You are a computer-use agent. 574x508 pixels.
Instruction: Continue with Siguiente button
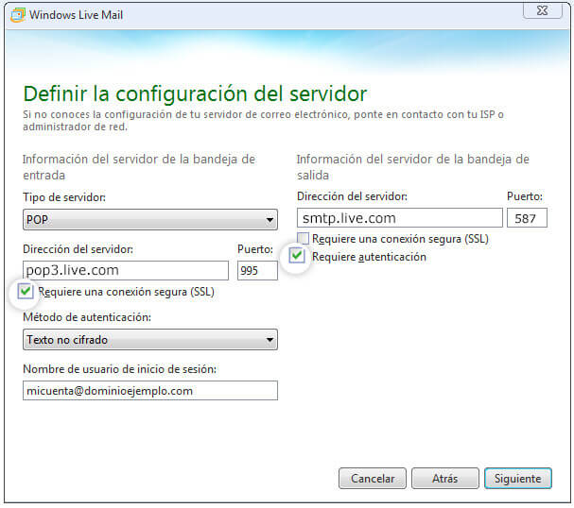click(518, 479)
